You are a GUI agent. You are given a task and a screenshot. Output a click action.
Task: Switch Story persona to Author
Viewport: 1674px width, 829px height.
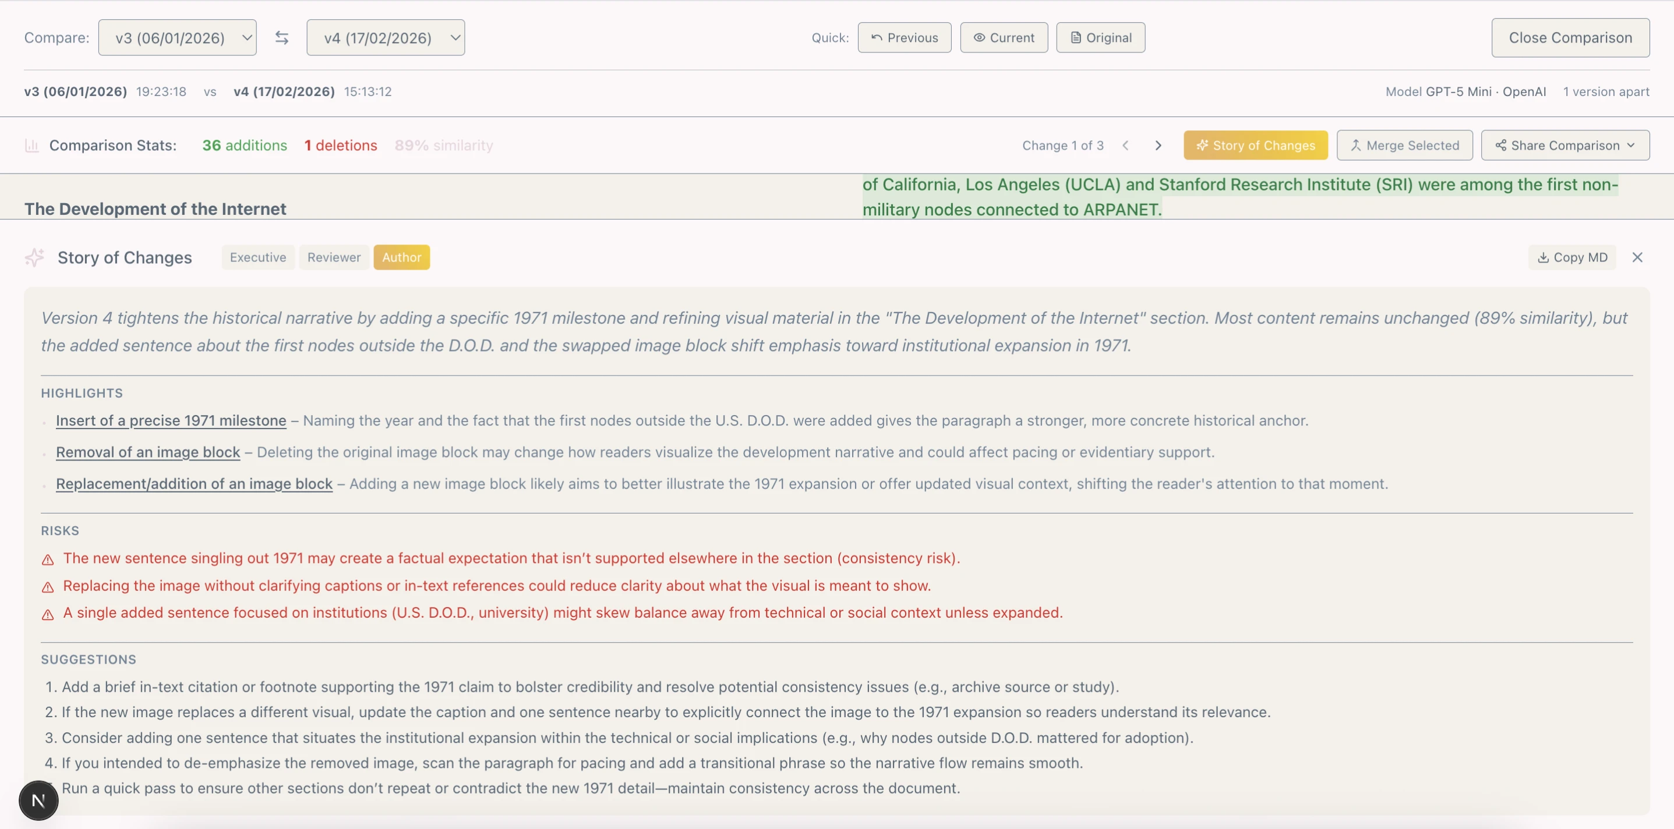[x=401, y=257]
